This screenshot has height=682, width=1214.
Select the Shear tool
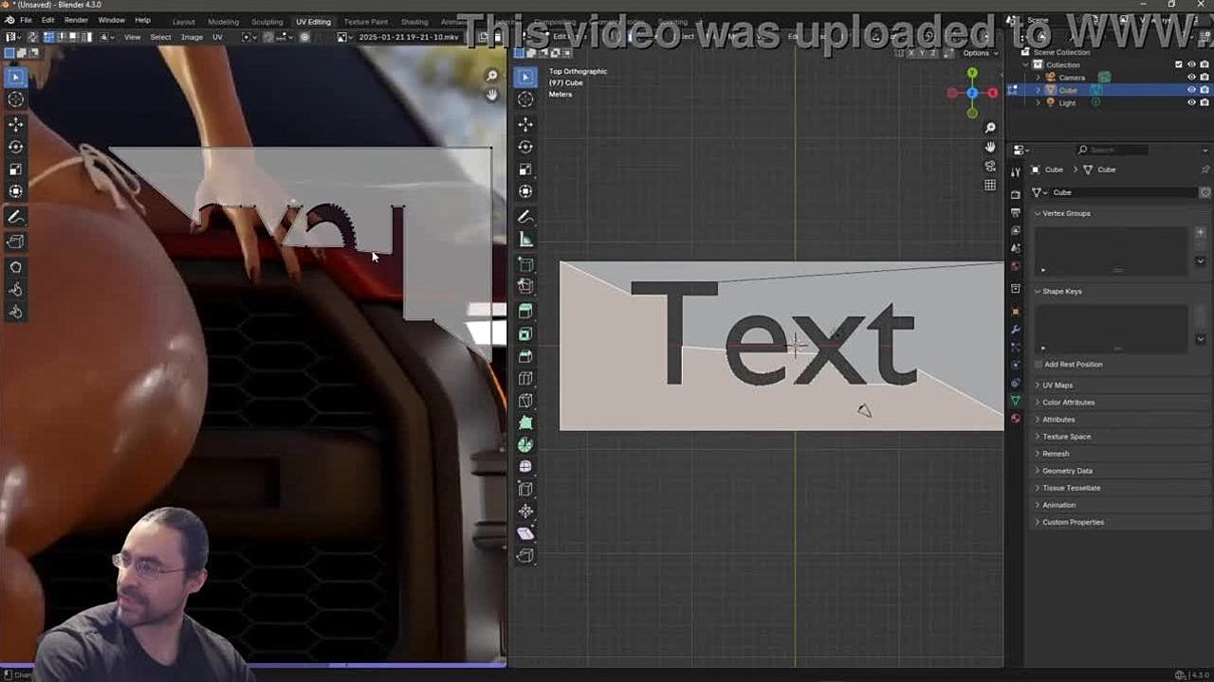(x=525, y=533)
